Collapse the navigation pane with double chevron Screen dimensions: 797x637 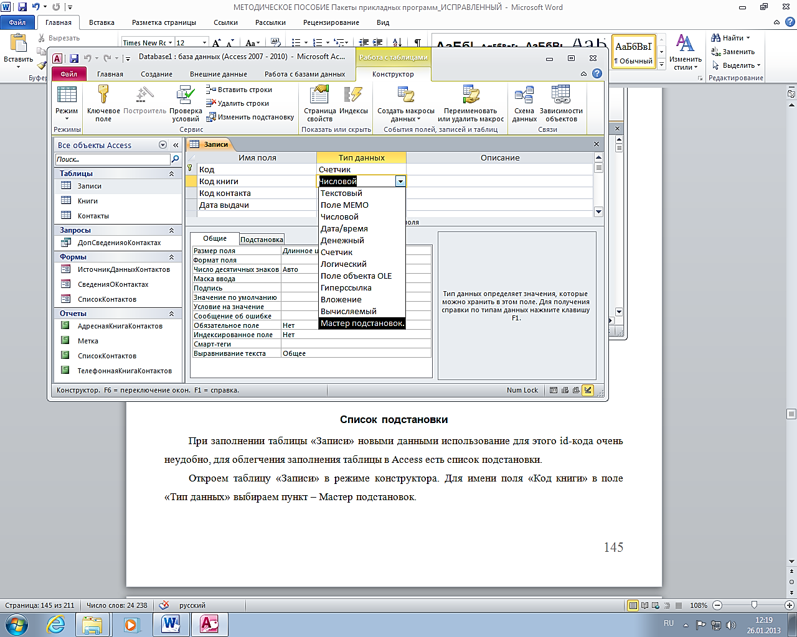(176, 145)
